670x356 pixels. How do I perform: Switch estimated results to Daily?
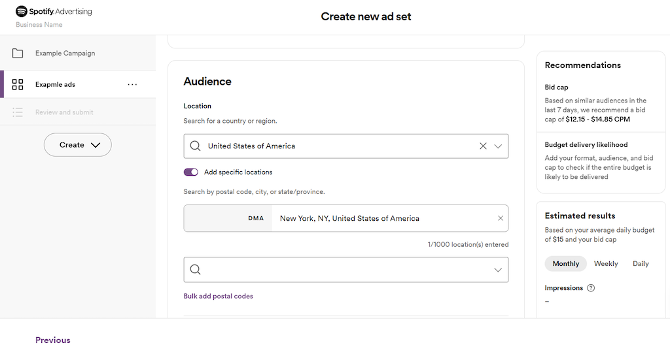coord(641,263)
